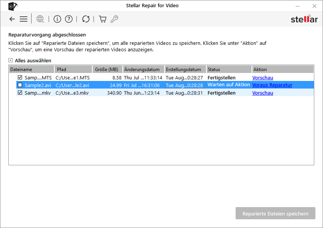Screen dimensions: 323x228
Task: Sort by the Dateiname column header
Action: [32, 70]
